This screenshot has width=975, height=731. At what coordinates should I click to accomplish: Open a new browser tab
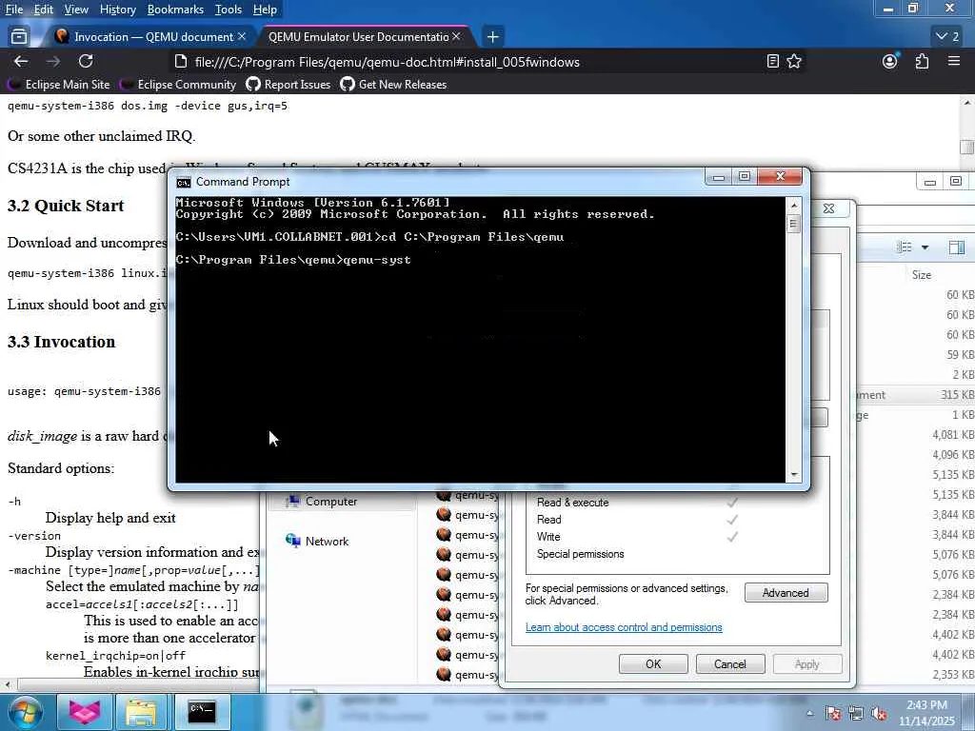point(492,37)
